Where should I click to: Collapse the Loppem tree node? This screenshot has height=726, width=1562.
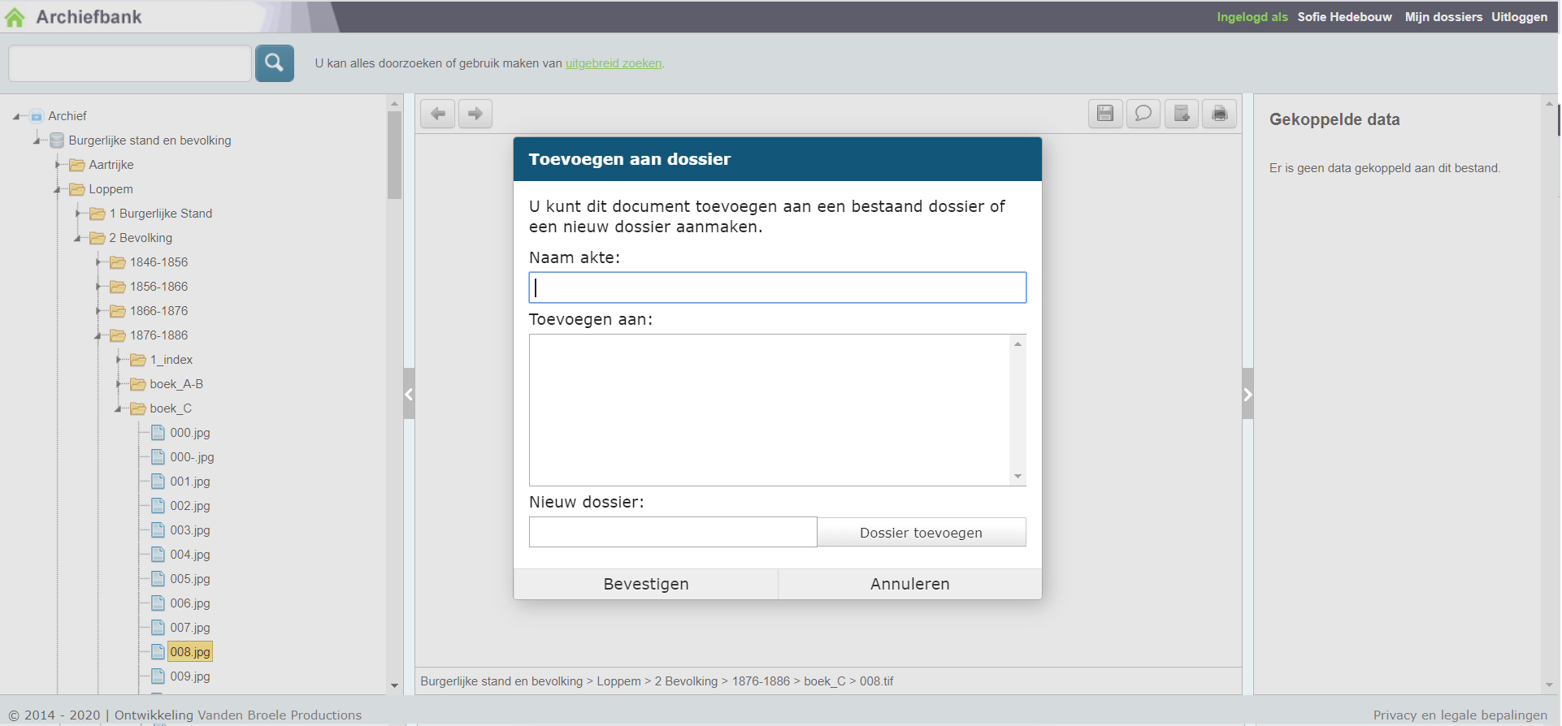[x=58, y=190]
